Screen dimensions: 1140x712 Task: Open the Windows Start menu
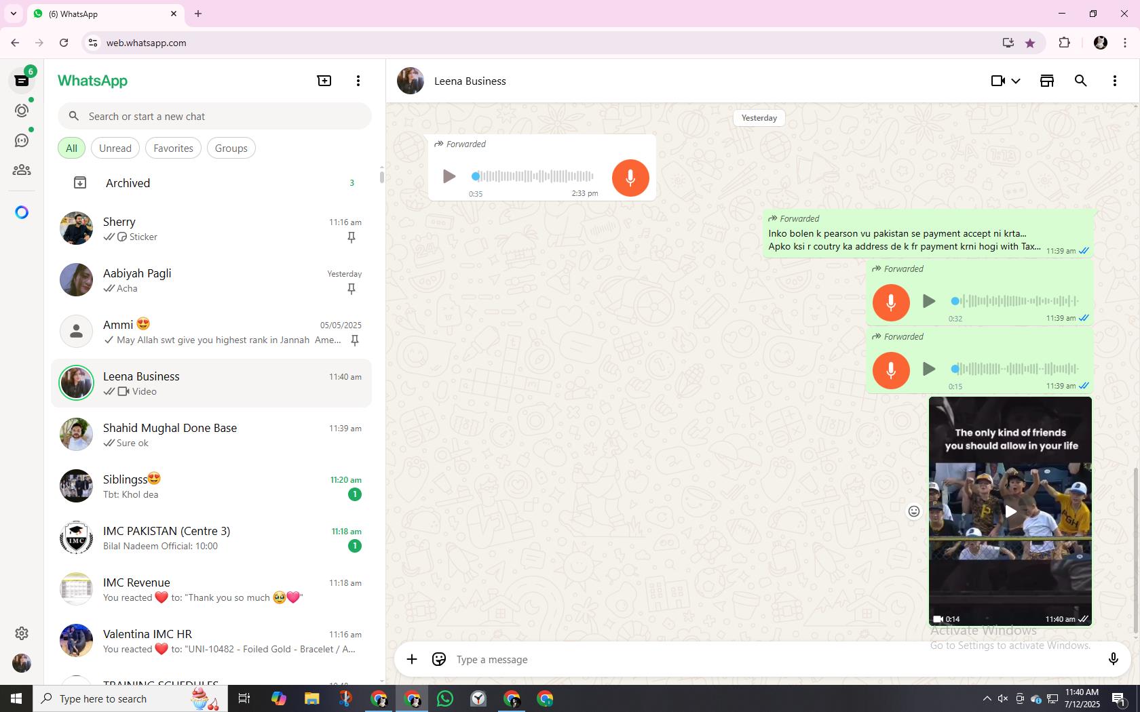[x=16, y=698]
